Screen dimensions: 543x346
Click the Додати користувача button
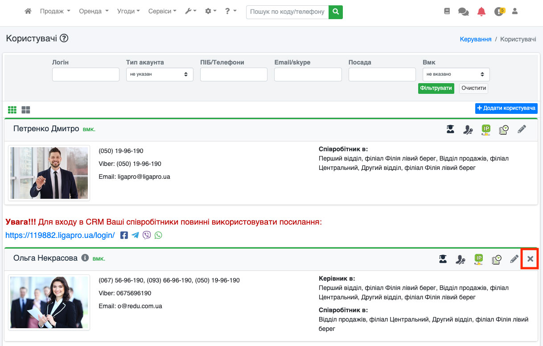(x=506, y=108)
